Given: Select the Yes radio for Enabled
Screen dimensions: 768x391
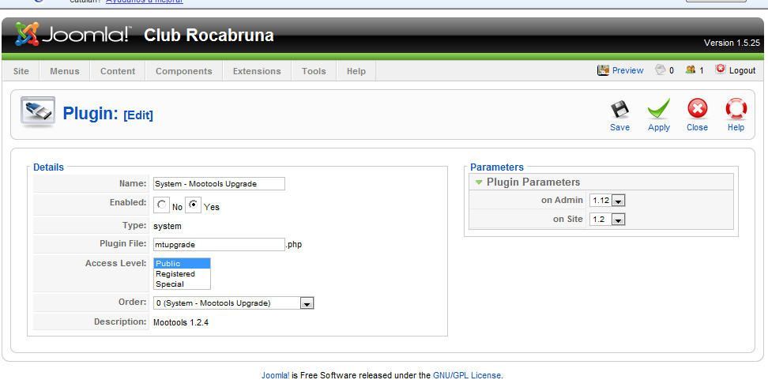Looking at the screenshot, I should pyautogui.click(x=193, y=205).
